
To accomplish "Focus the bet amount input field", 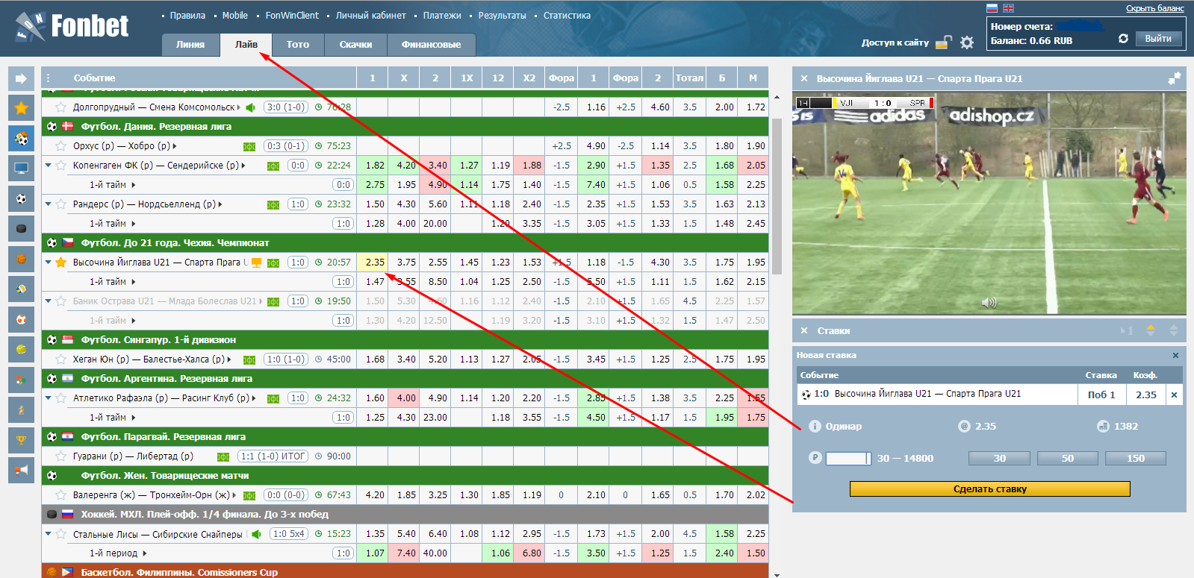I will 848,459.
